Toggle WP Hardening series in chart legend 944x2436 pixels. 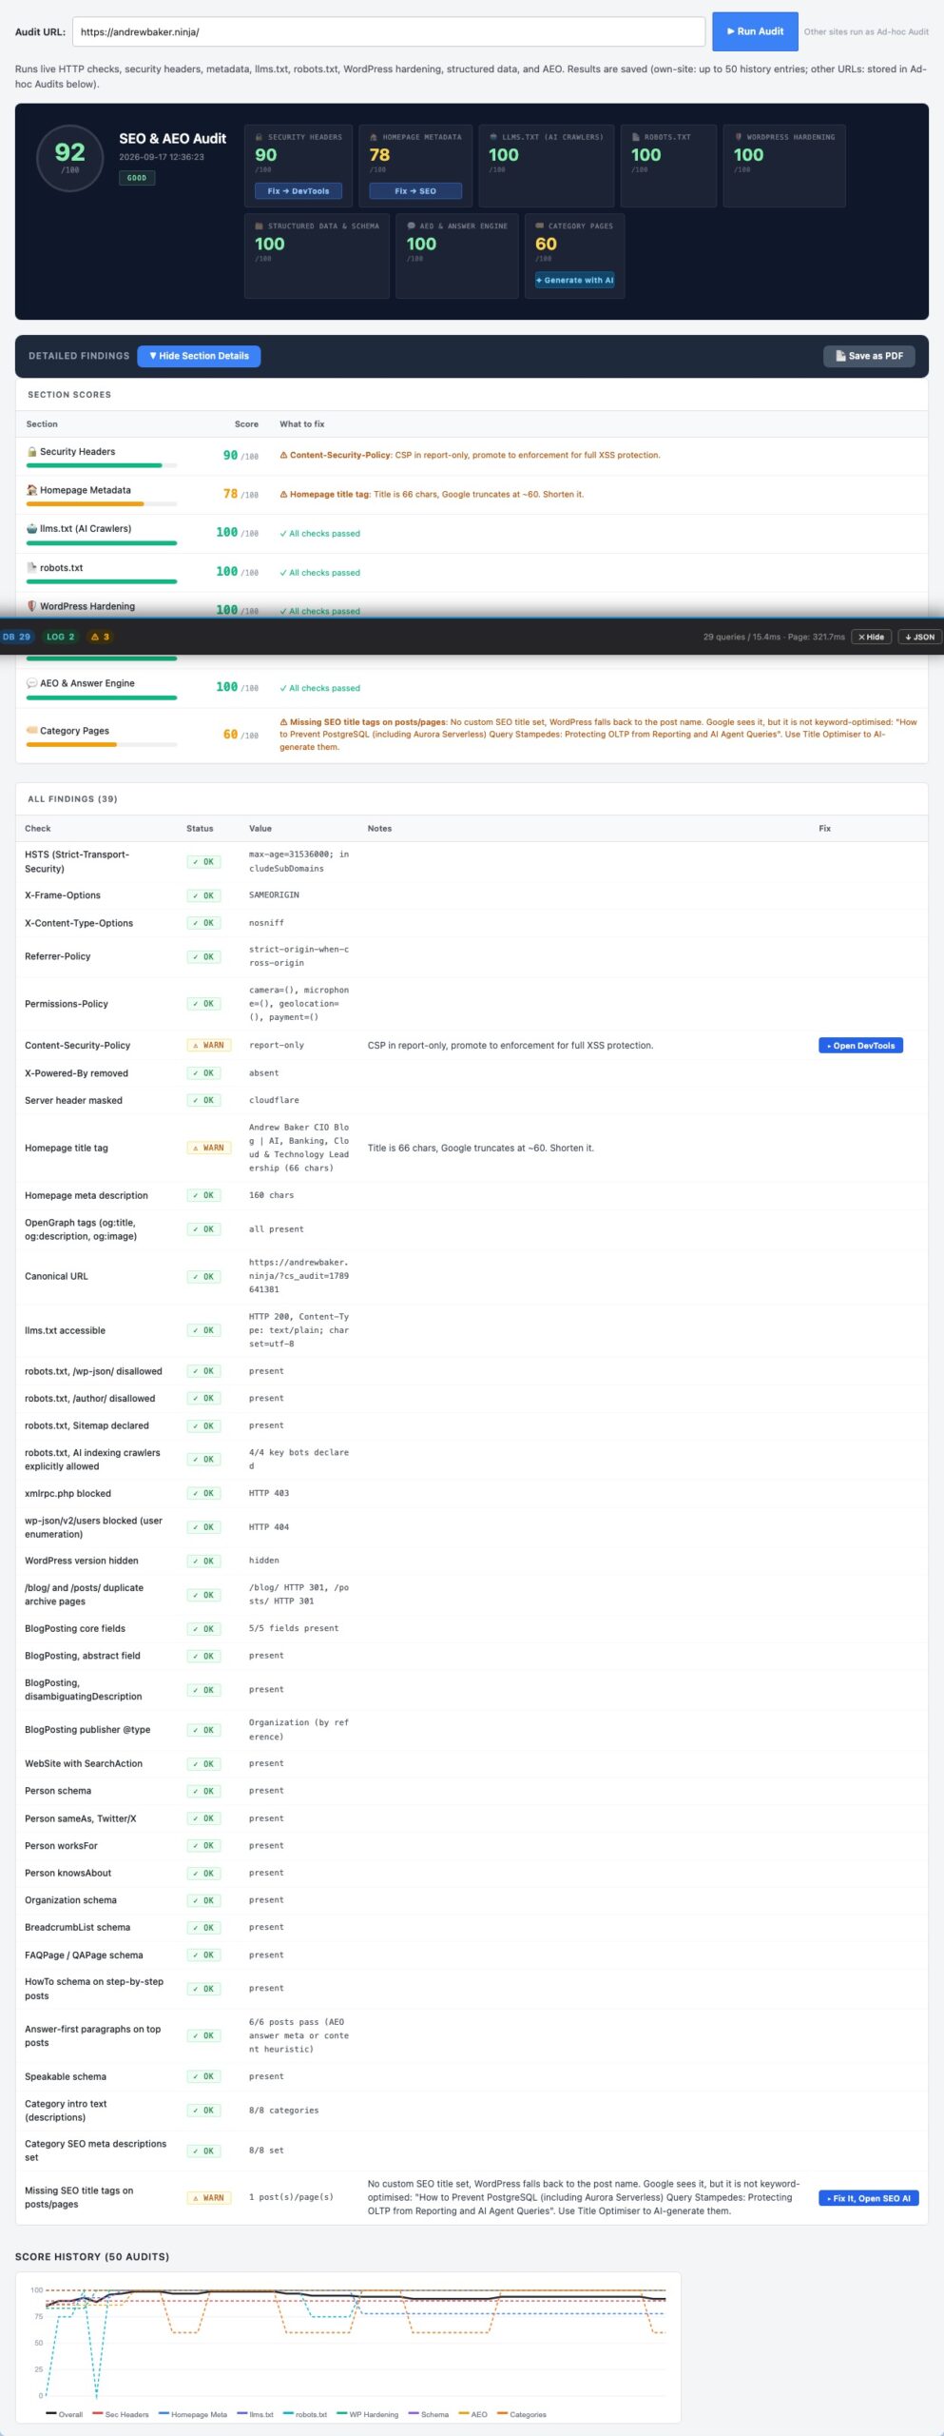pyautogui.click(x=368, y=2414)
